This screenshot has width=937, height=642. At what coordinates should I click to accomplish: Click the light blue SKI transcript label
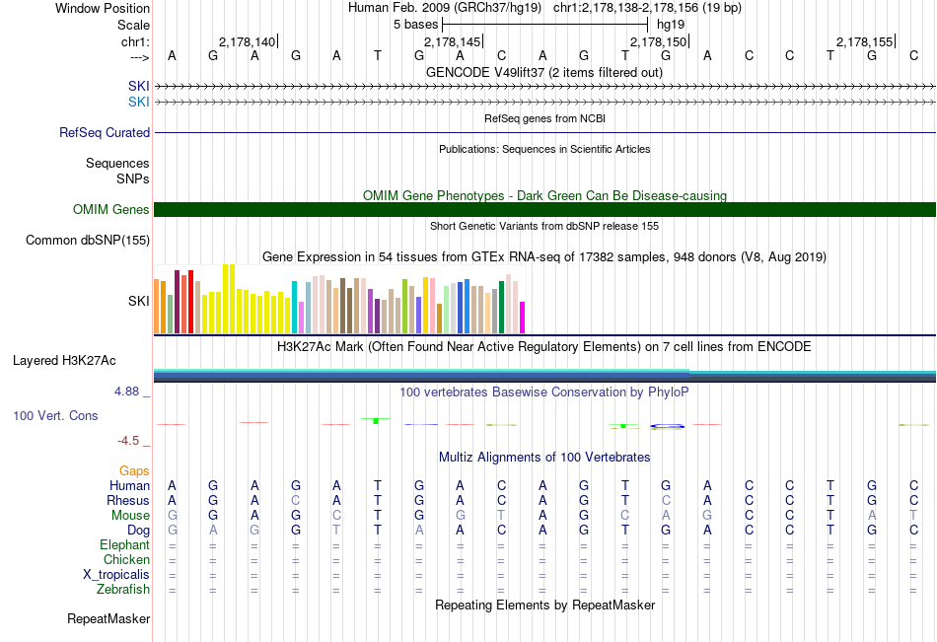(139, 103)
